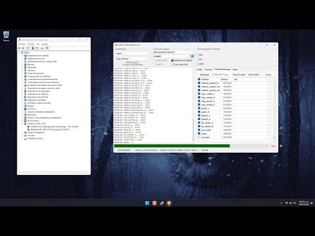The width and height of the screenshot is (315, 236).
Task: Toggle the SWITCH HI SPEED checkbox
Action: coord(173,60)
